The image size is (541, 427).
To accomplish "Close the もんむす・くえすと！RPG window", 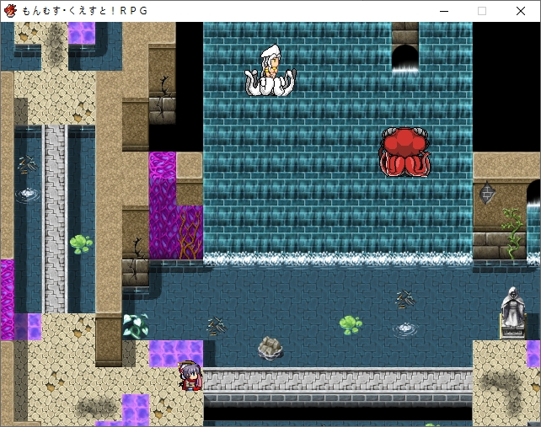I will click(x=521, y=11).
